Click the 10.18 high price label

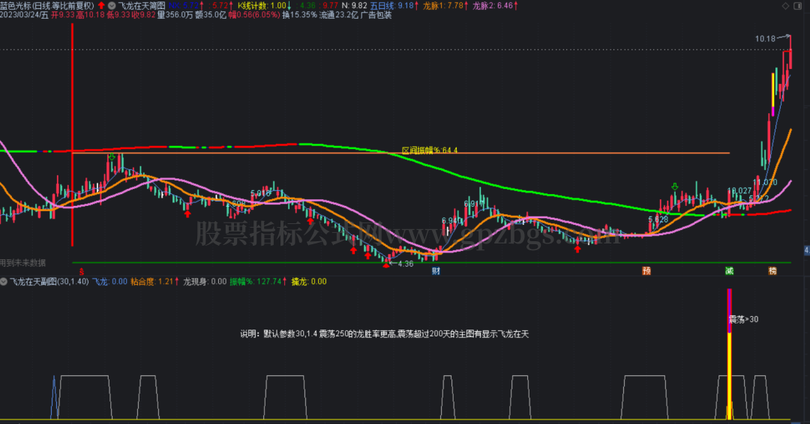[x=765, y=39]
